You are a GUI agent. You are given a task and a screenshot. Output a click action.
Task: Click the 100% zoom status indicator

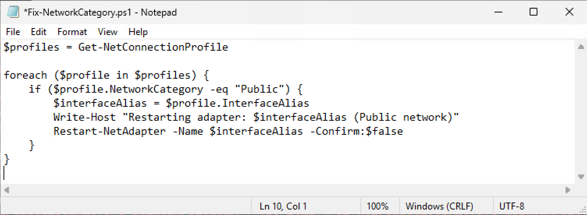tap(377, 206)
